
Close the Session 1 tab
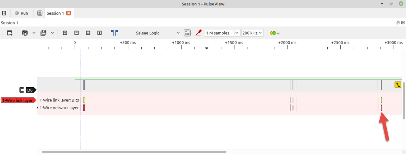tap(69, 13)
